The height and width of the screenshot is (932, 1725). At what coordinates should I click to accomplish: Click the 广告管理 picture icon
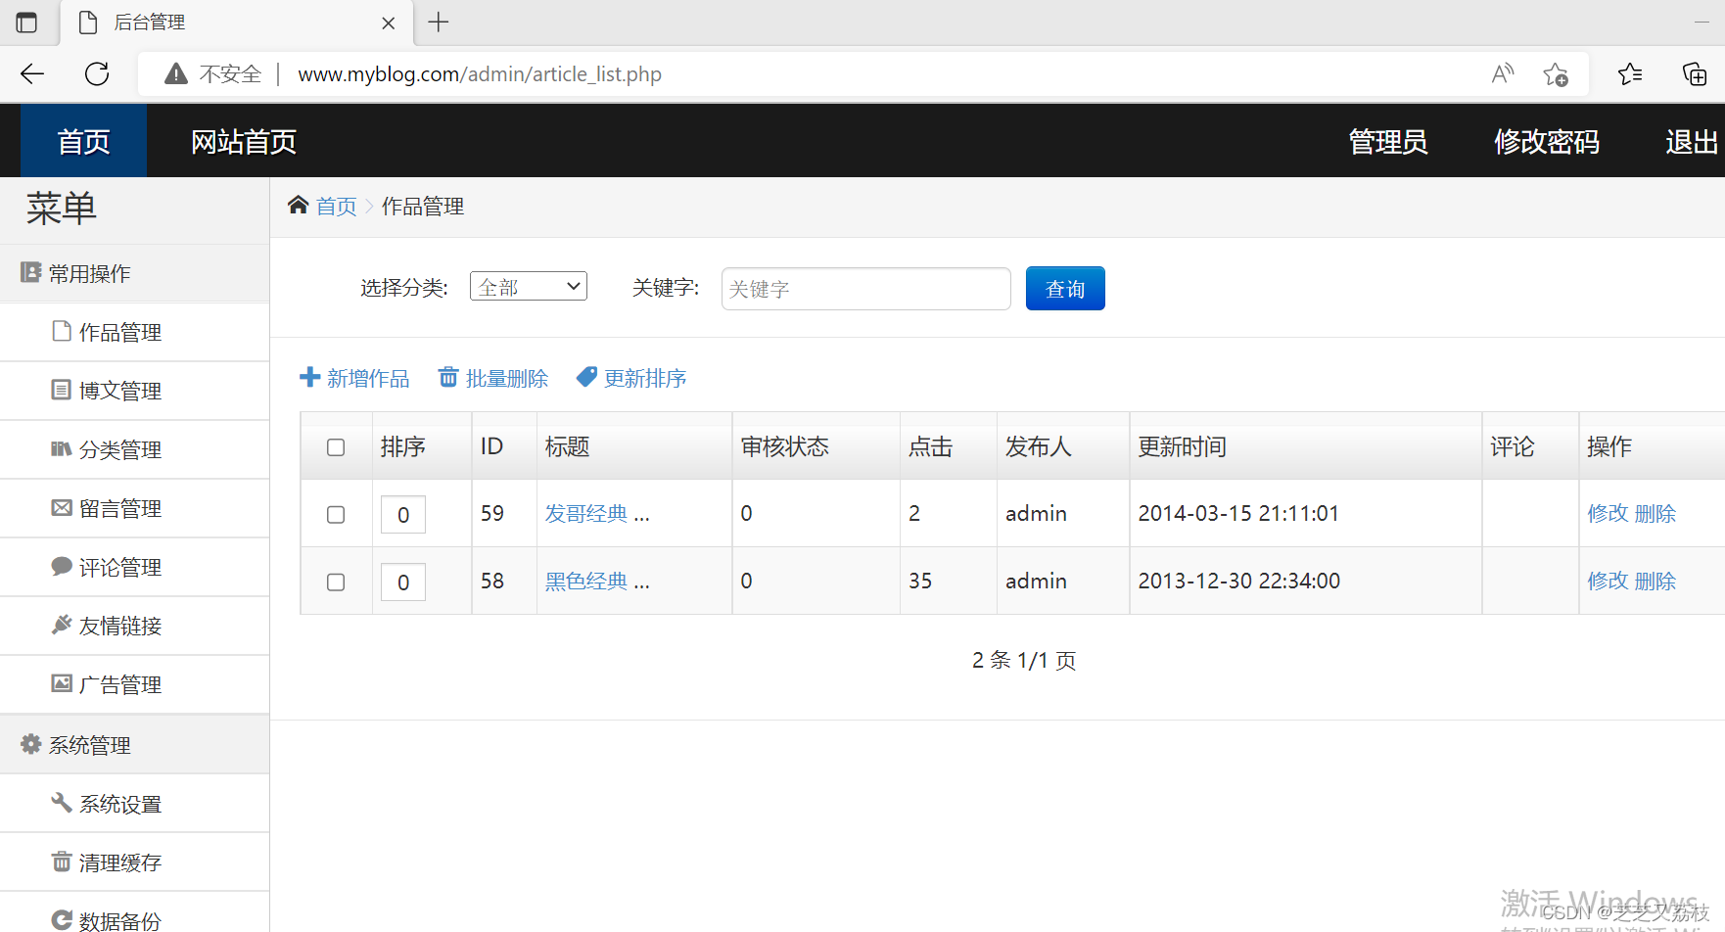(62, 683)
